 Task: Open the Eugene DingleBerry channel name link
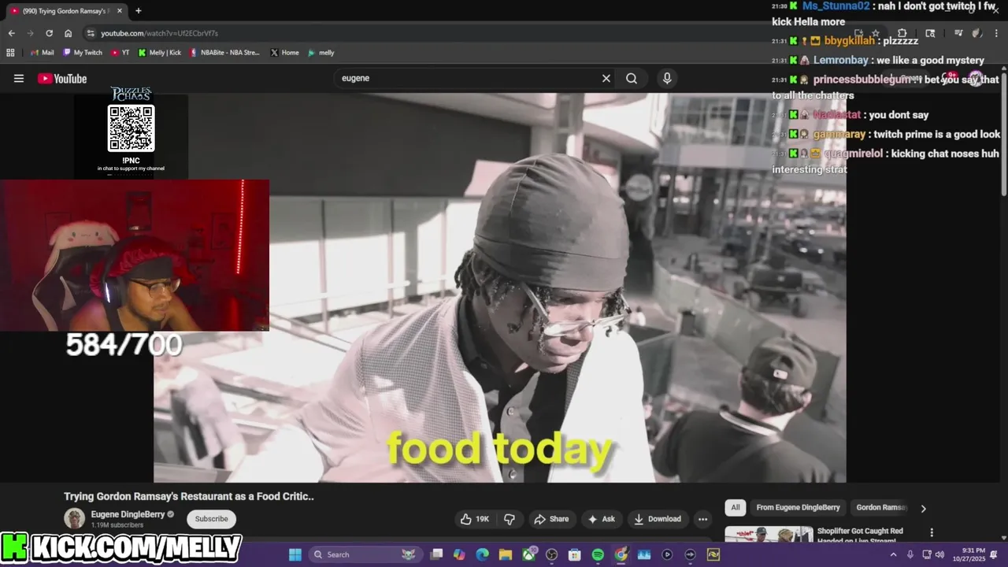[128, 514]
